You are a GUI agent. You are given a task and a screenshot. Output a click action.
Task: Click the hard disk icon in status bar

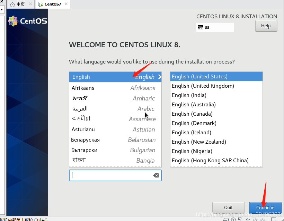(x=226, y=219)
